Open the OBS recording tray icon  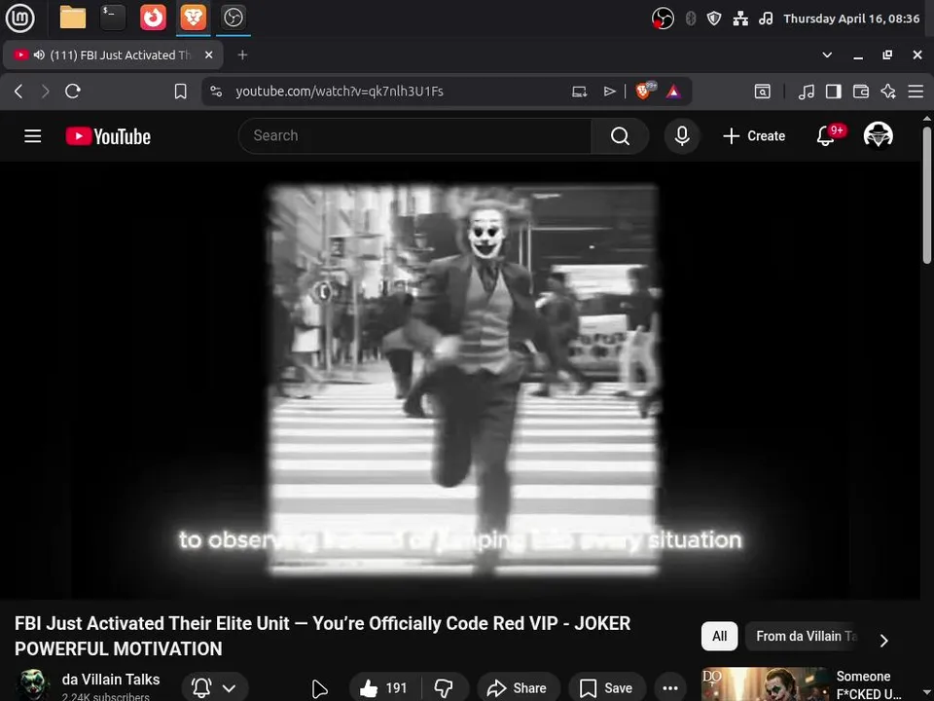tap(663, 18)
